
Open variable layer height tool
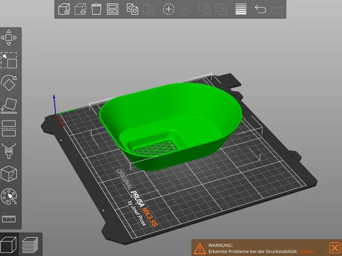click(241, 9)
